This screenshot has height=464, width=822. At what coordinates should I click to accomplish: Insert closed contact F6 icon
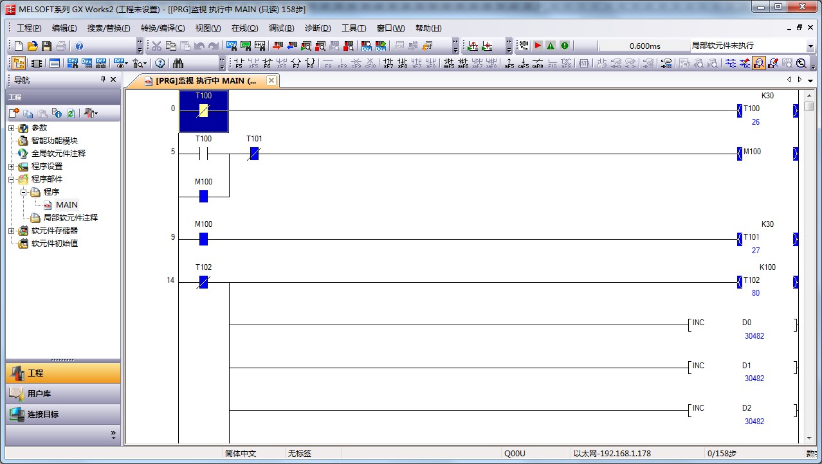(268, 63)
